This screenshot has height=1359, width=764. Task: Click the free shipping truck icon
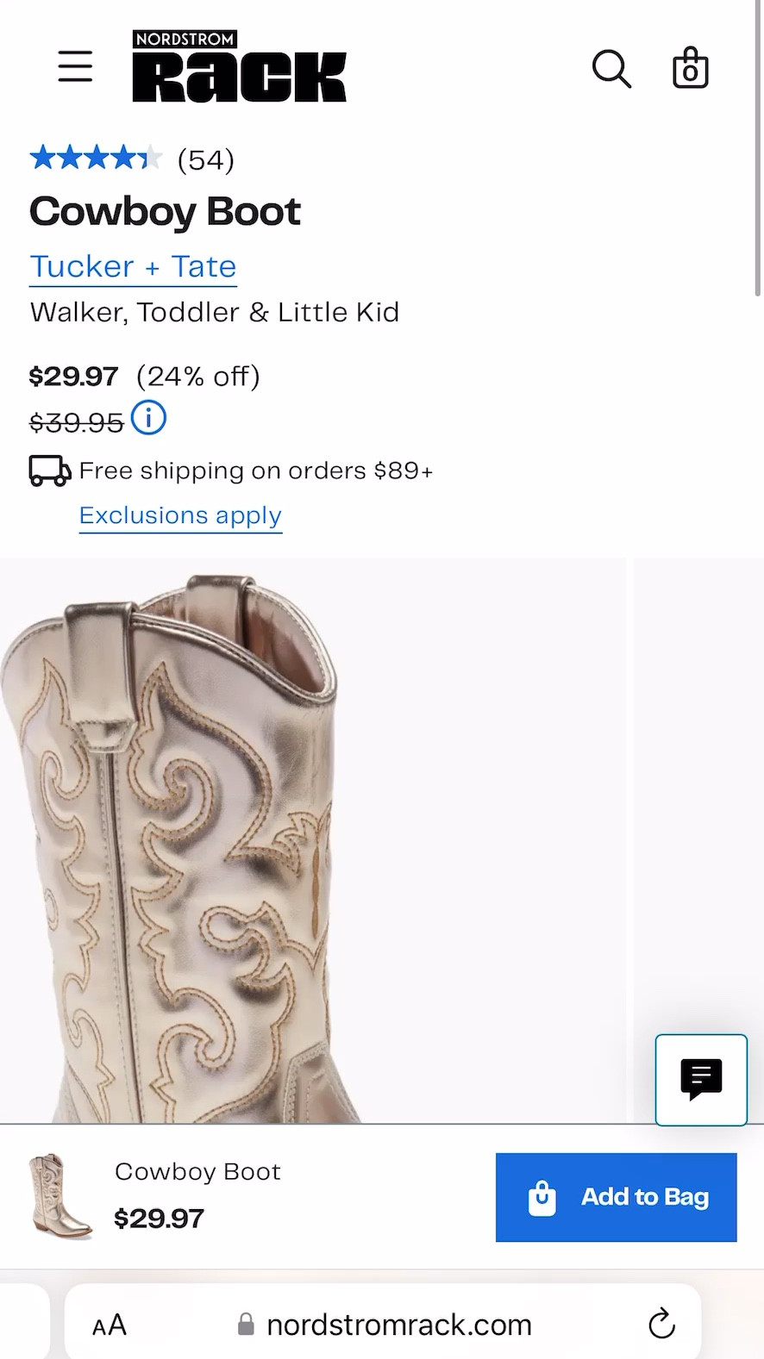coord(48,470)
